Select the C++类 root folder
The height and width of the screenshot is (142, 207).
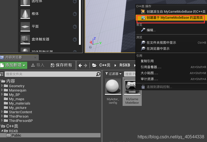point(12,126)
